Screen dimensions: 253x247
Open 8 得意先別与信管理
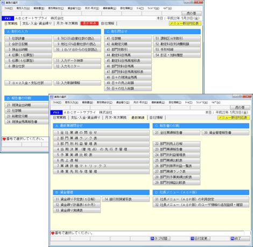(101, 172)
